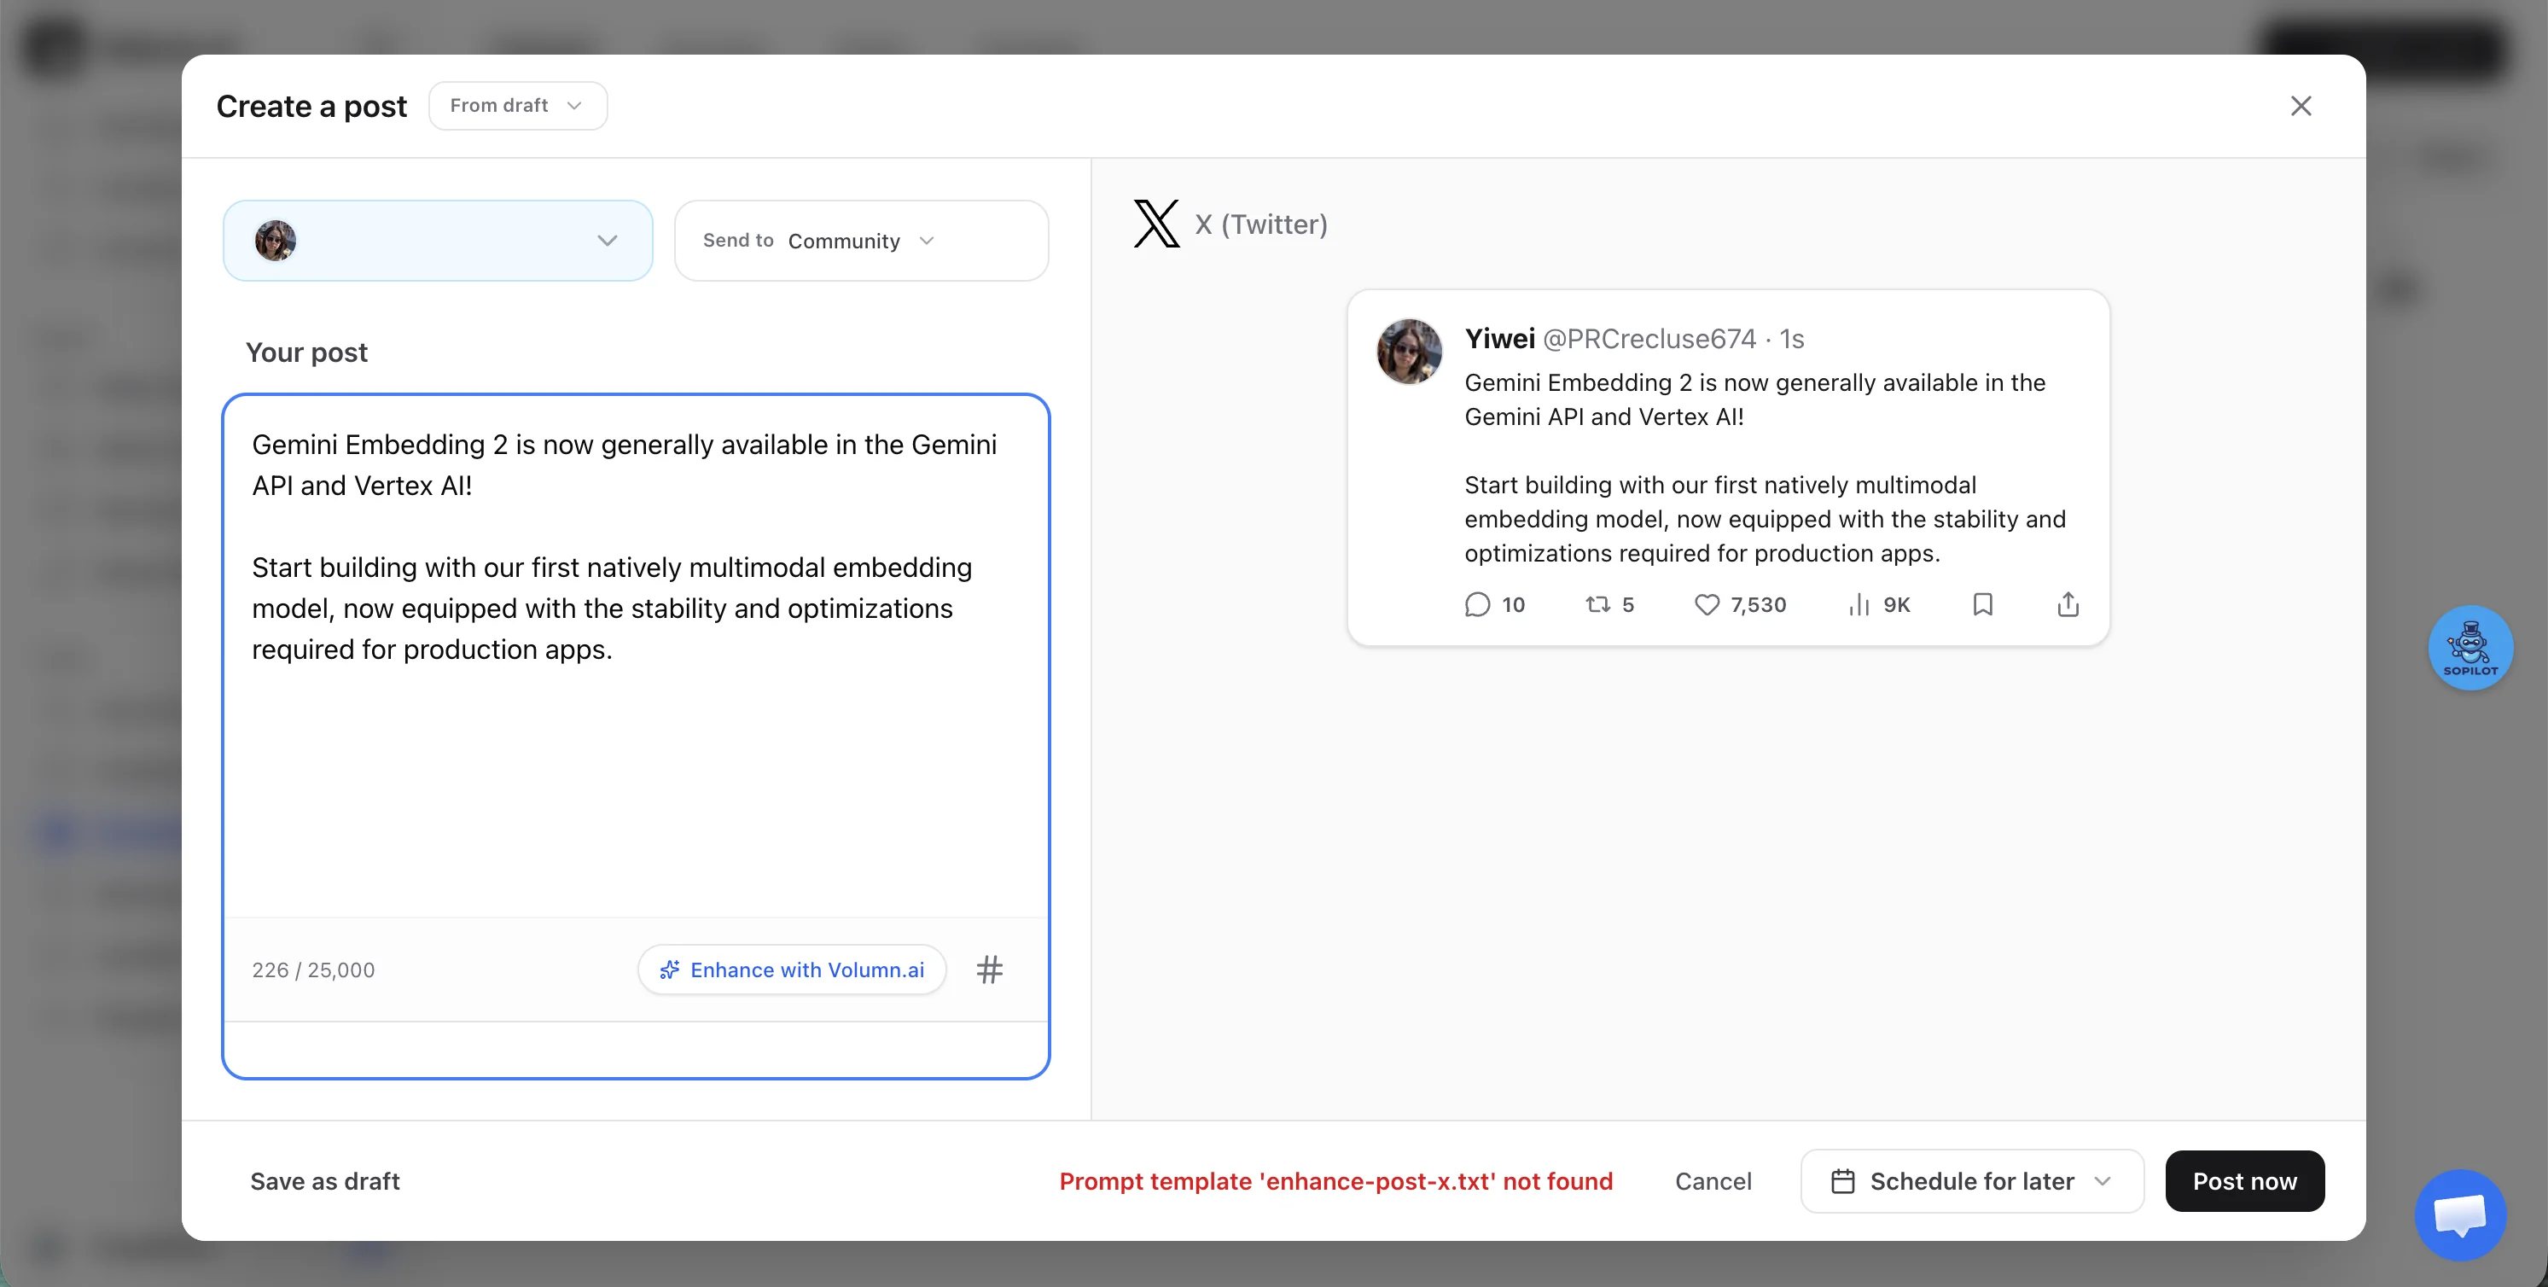Click Enhance with Volumn.ai button

tap(792, 970)
